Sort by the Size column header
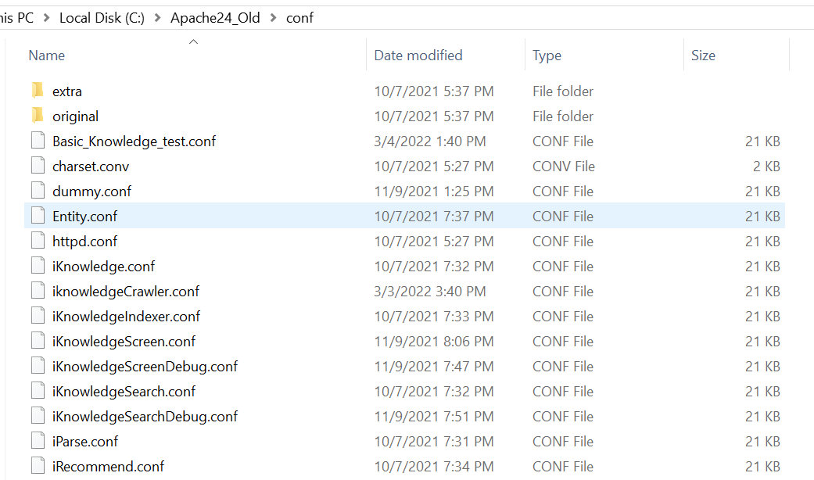Screen dimensions: 814x480 703,56
